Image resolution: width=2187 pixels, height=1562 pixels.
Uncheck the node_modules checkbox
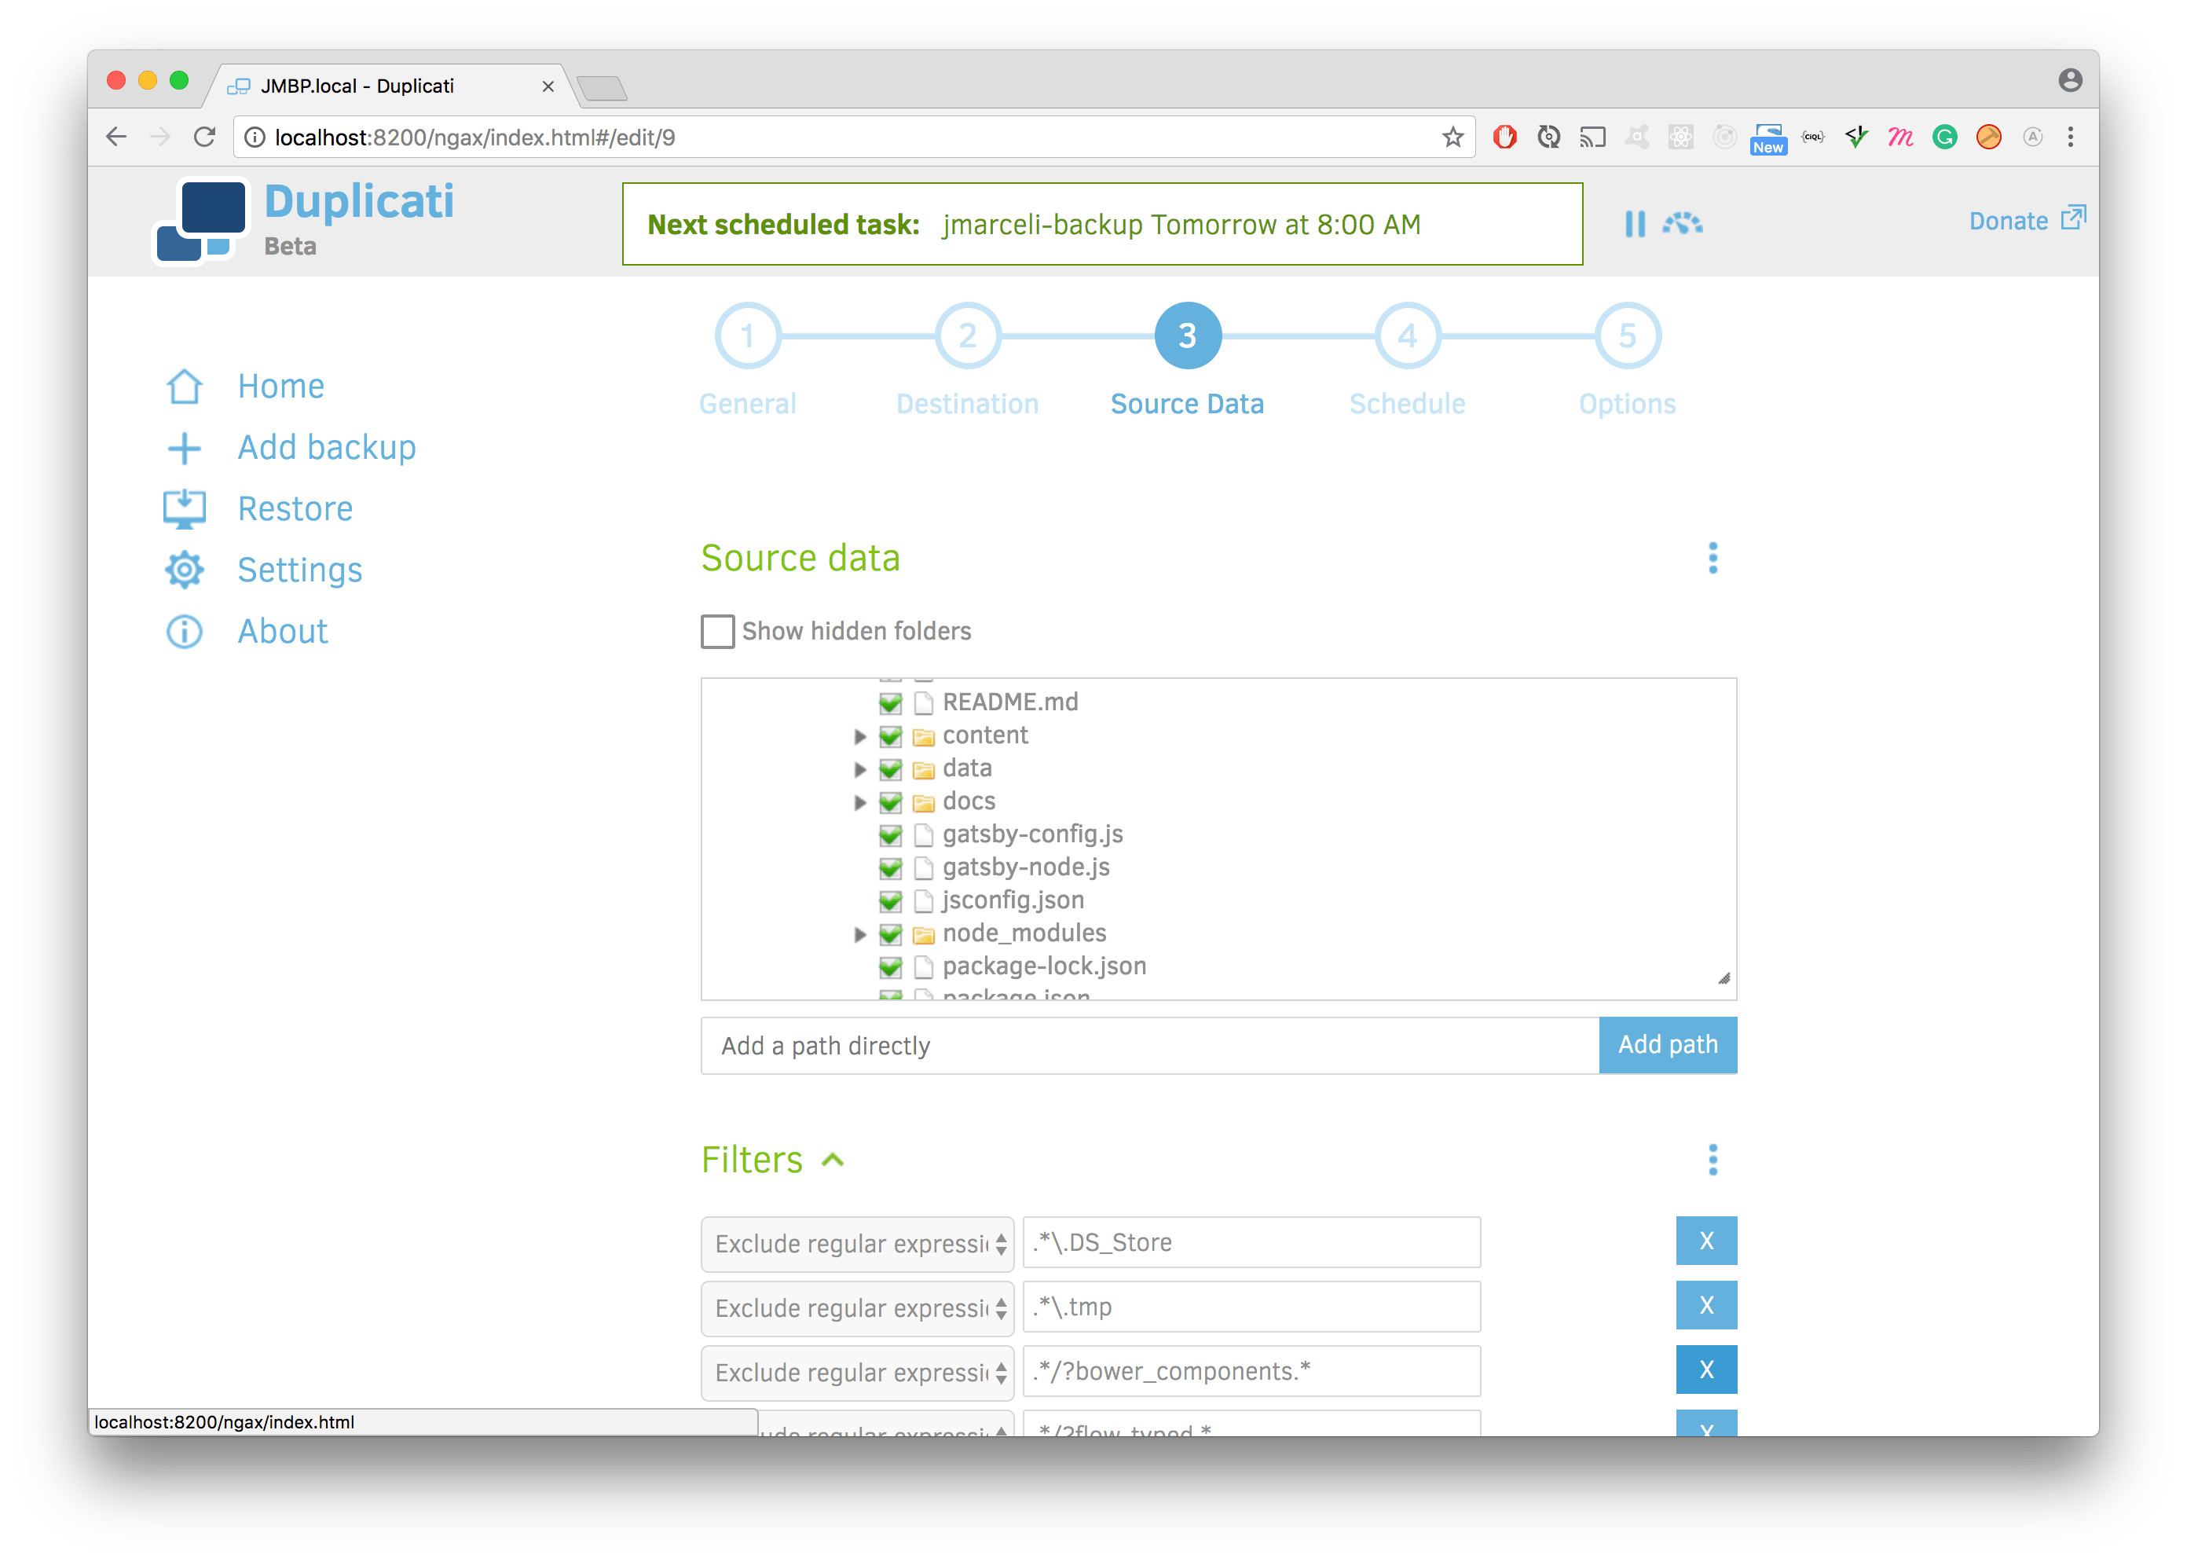(891, 934)
